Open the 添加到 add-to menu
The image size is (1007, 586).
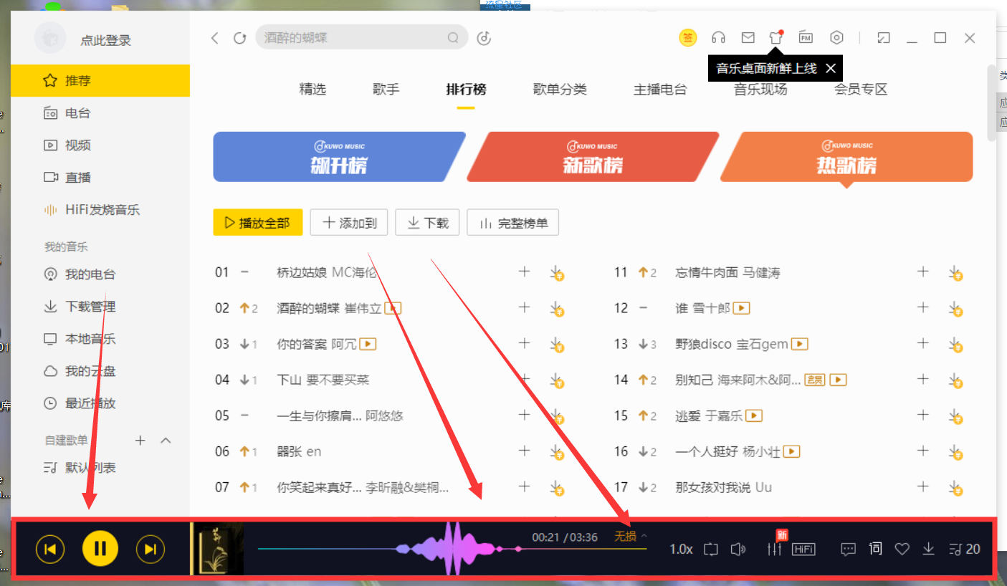(349, 223)
